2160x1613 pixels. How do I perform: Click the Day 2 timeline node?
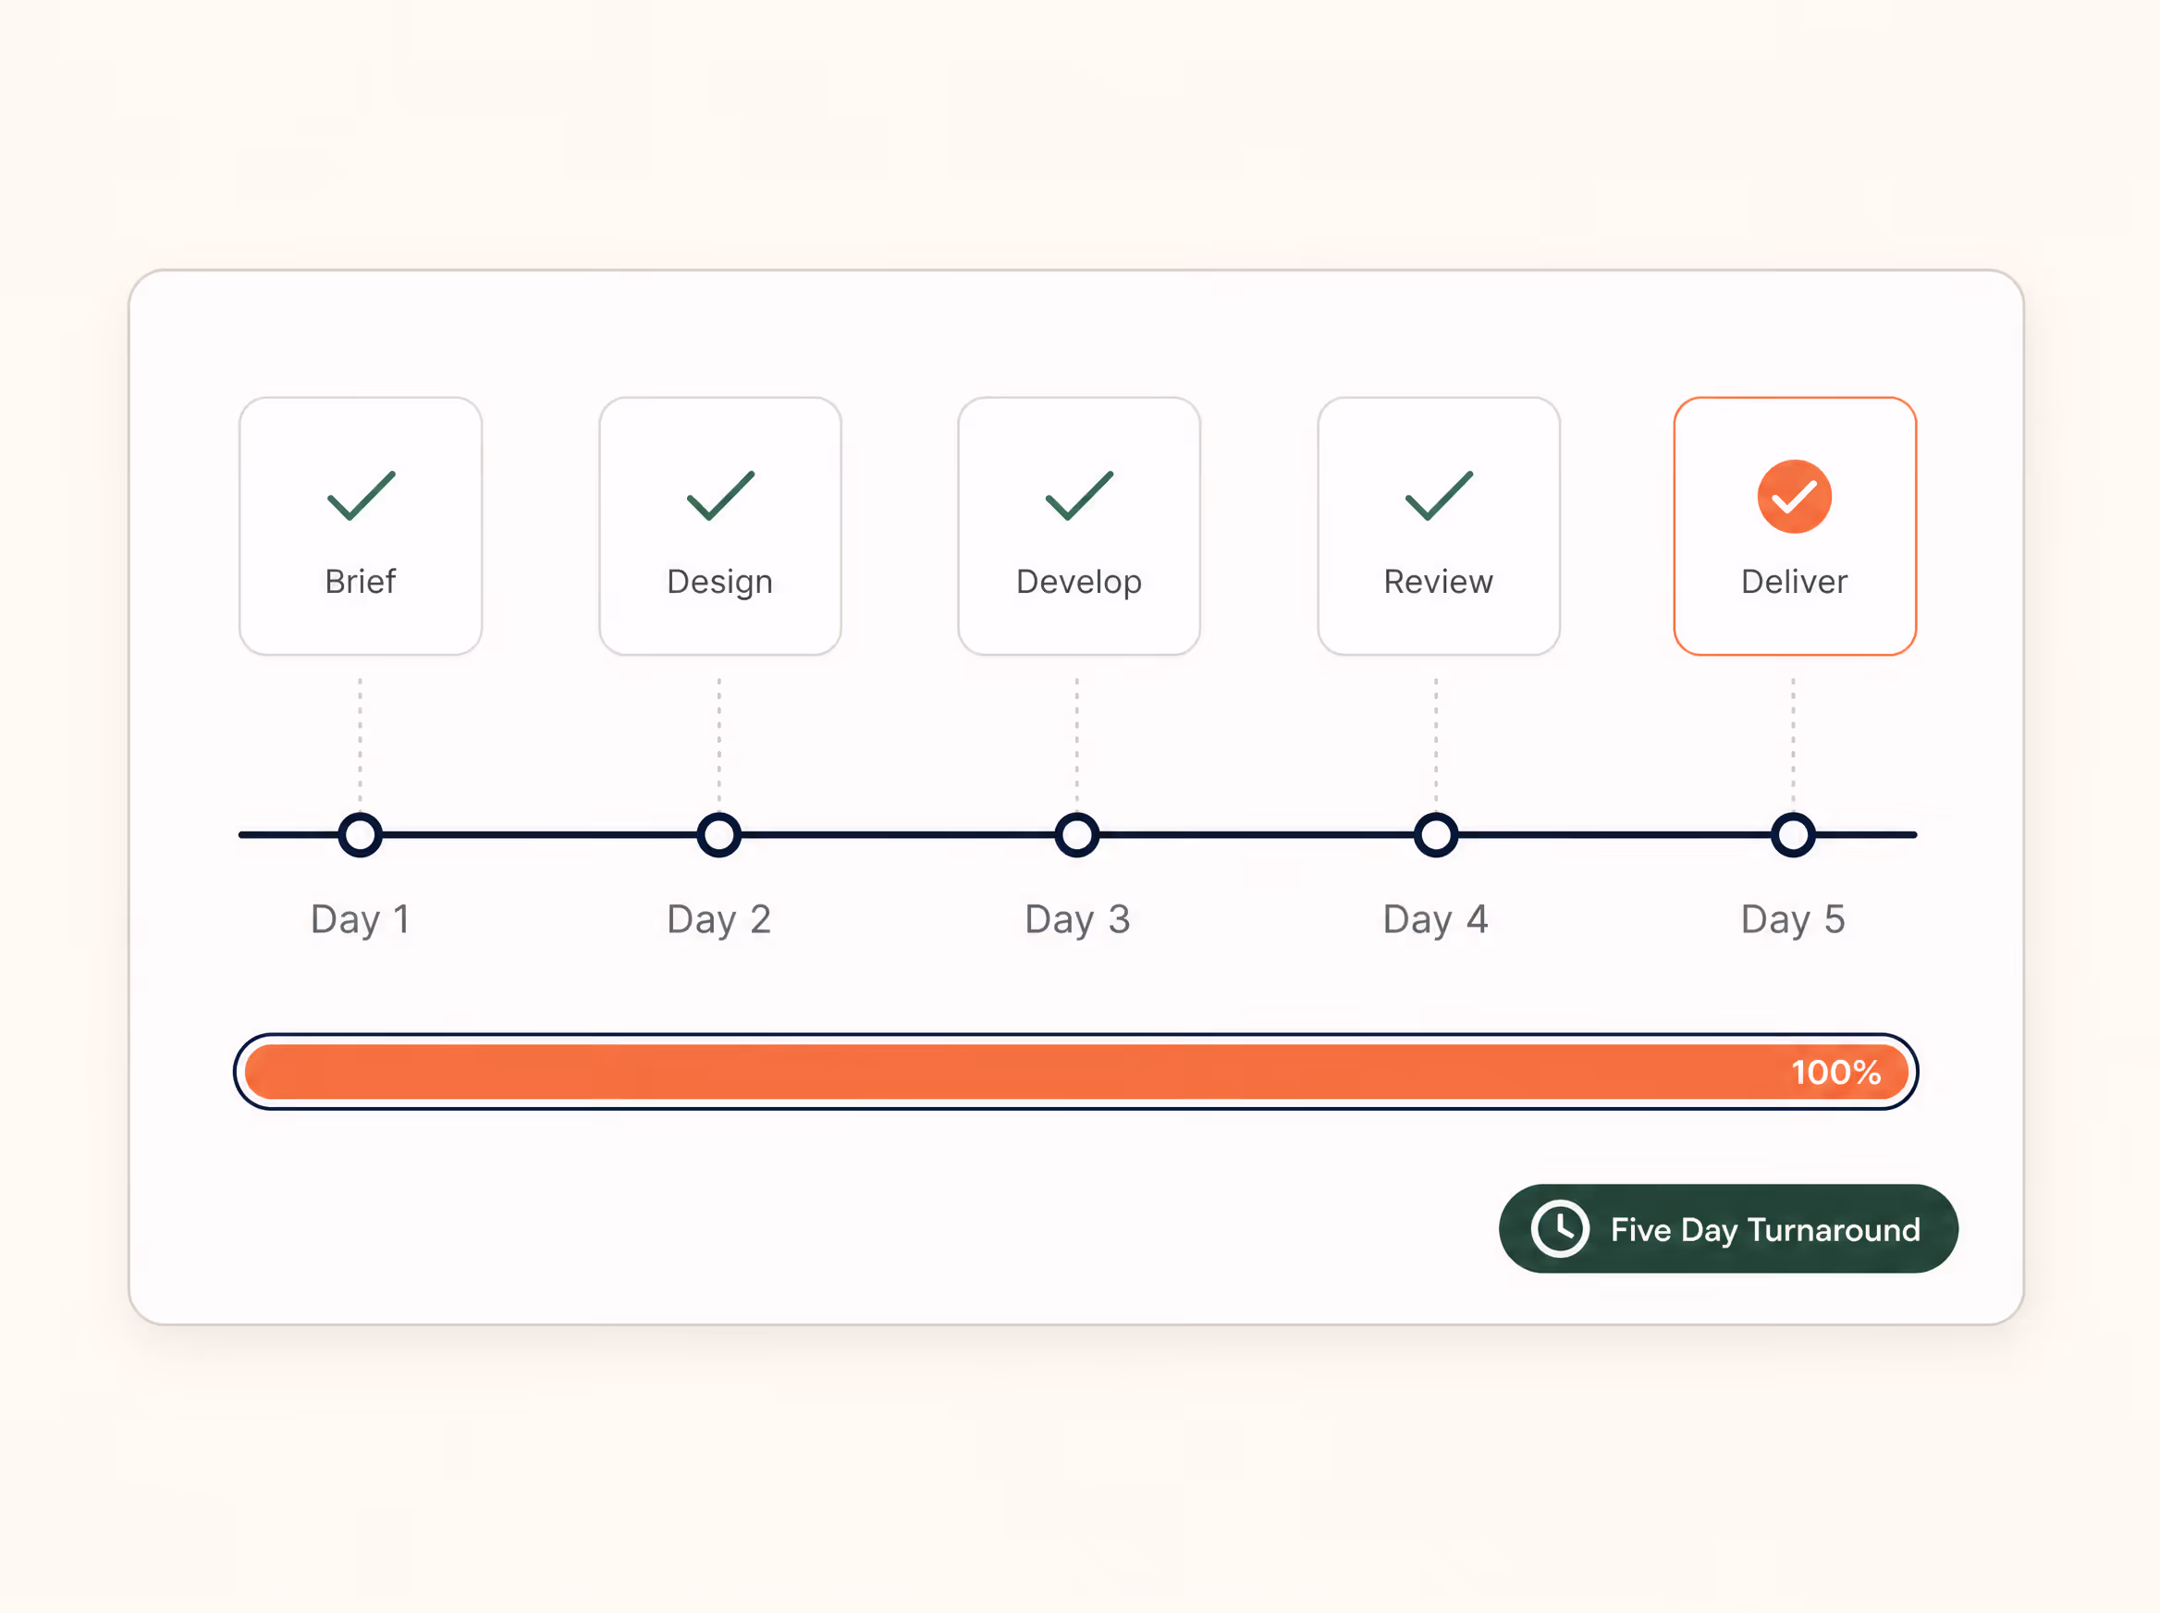click(x=719, y=835)
